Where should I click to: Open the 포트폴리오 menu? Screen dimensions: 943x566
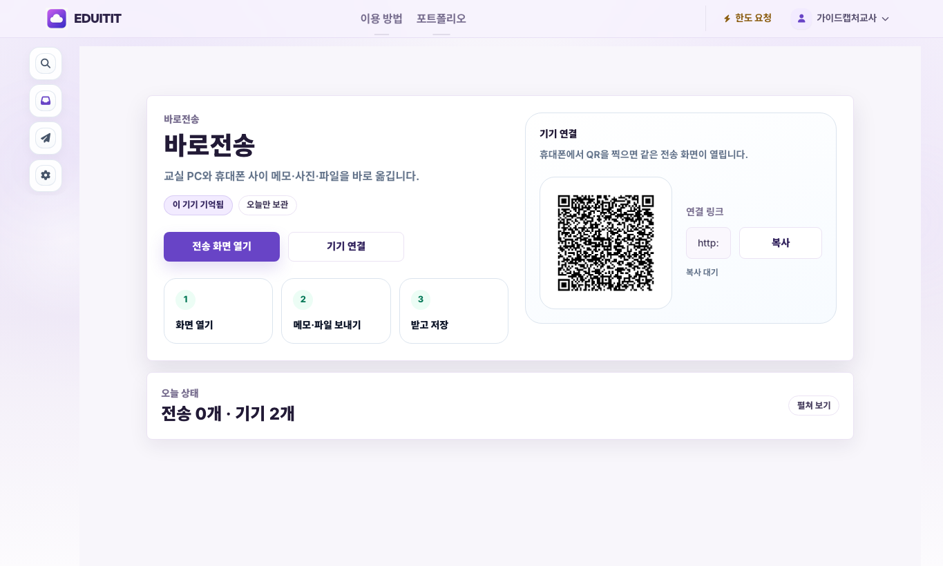click(x=441, y=19)
